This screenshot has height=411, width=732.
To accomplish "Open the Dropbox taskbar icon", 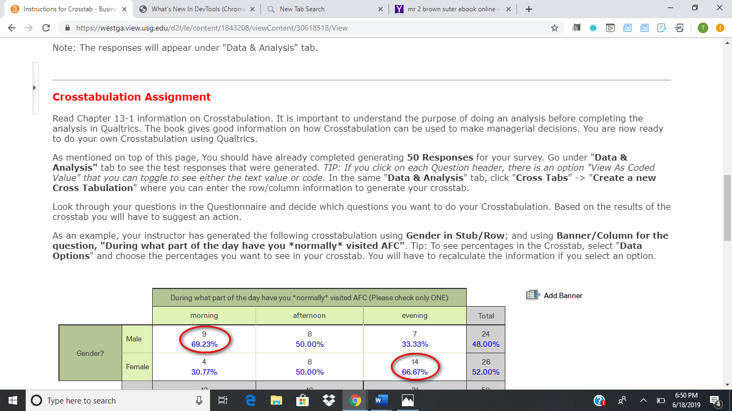I will point(328,400).
